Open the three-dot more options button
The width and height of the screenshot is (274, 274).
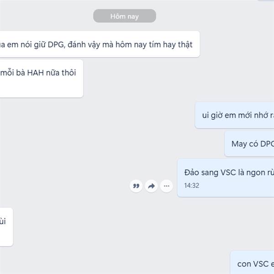167,186
